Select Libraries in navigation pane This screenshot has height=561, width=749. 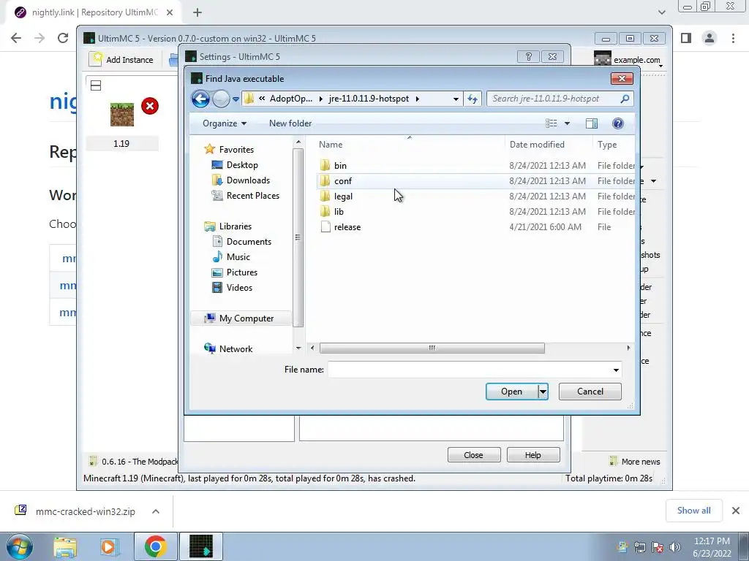coord(228,226)
